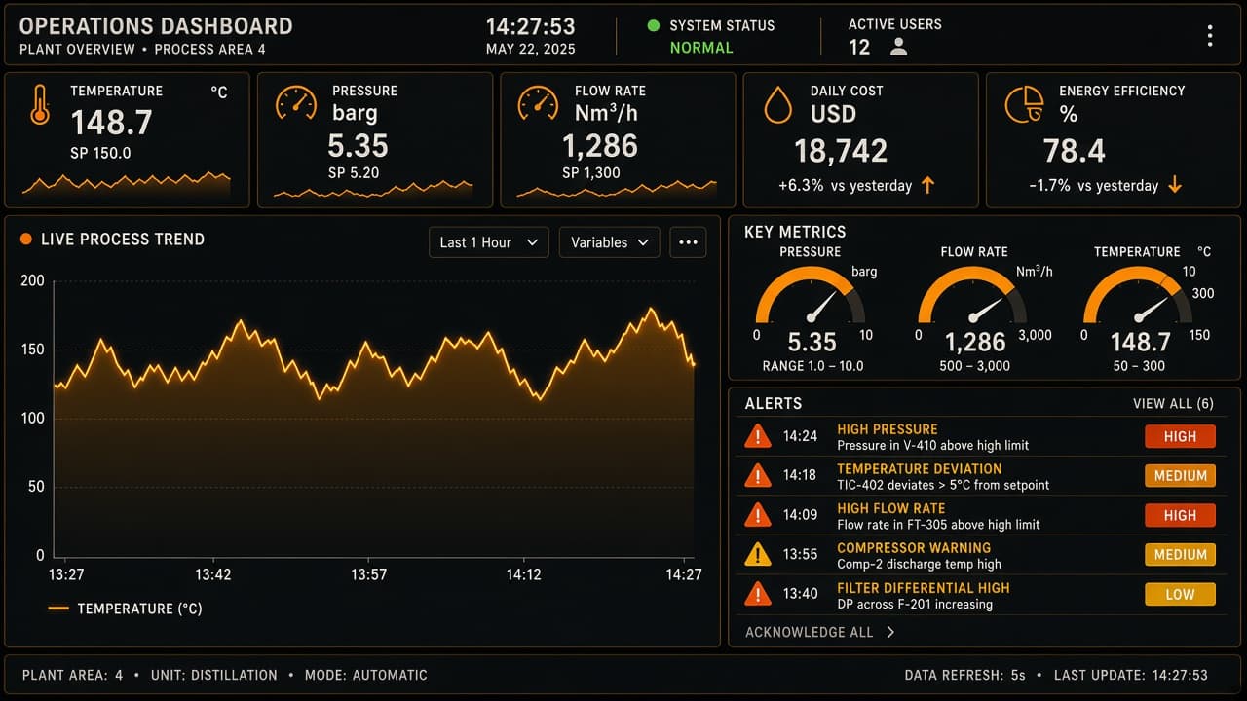Select the High Flow Rate alert title
Screen dimensions: 1247x701
[x=891, y=508]
